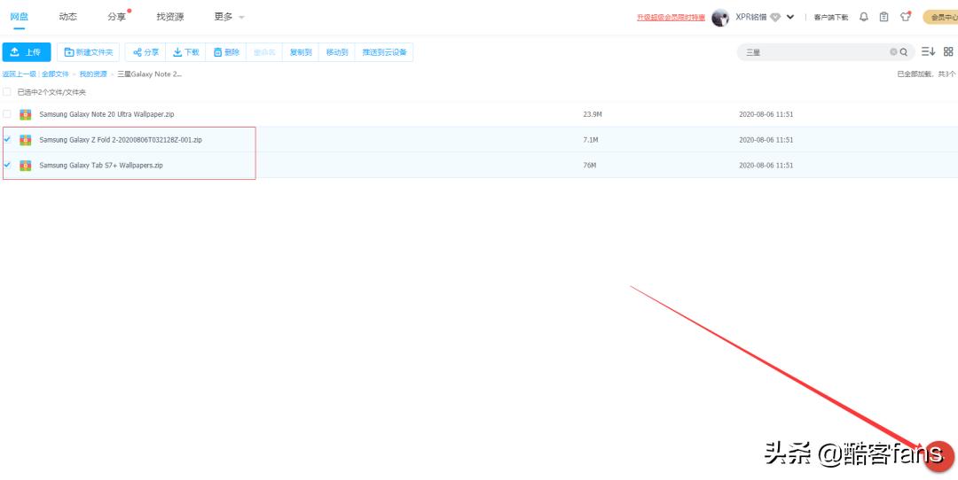Click the magnifier search icon
Screen dimensions: 958x480
click(904, 52)
